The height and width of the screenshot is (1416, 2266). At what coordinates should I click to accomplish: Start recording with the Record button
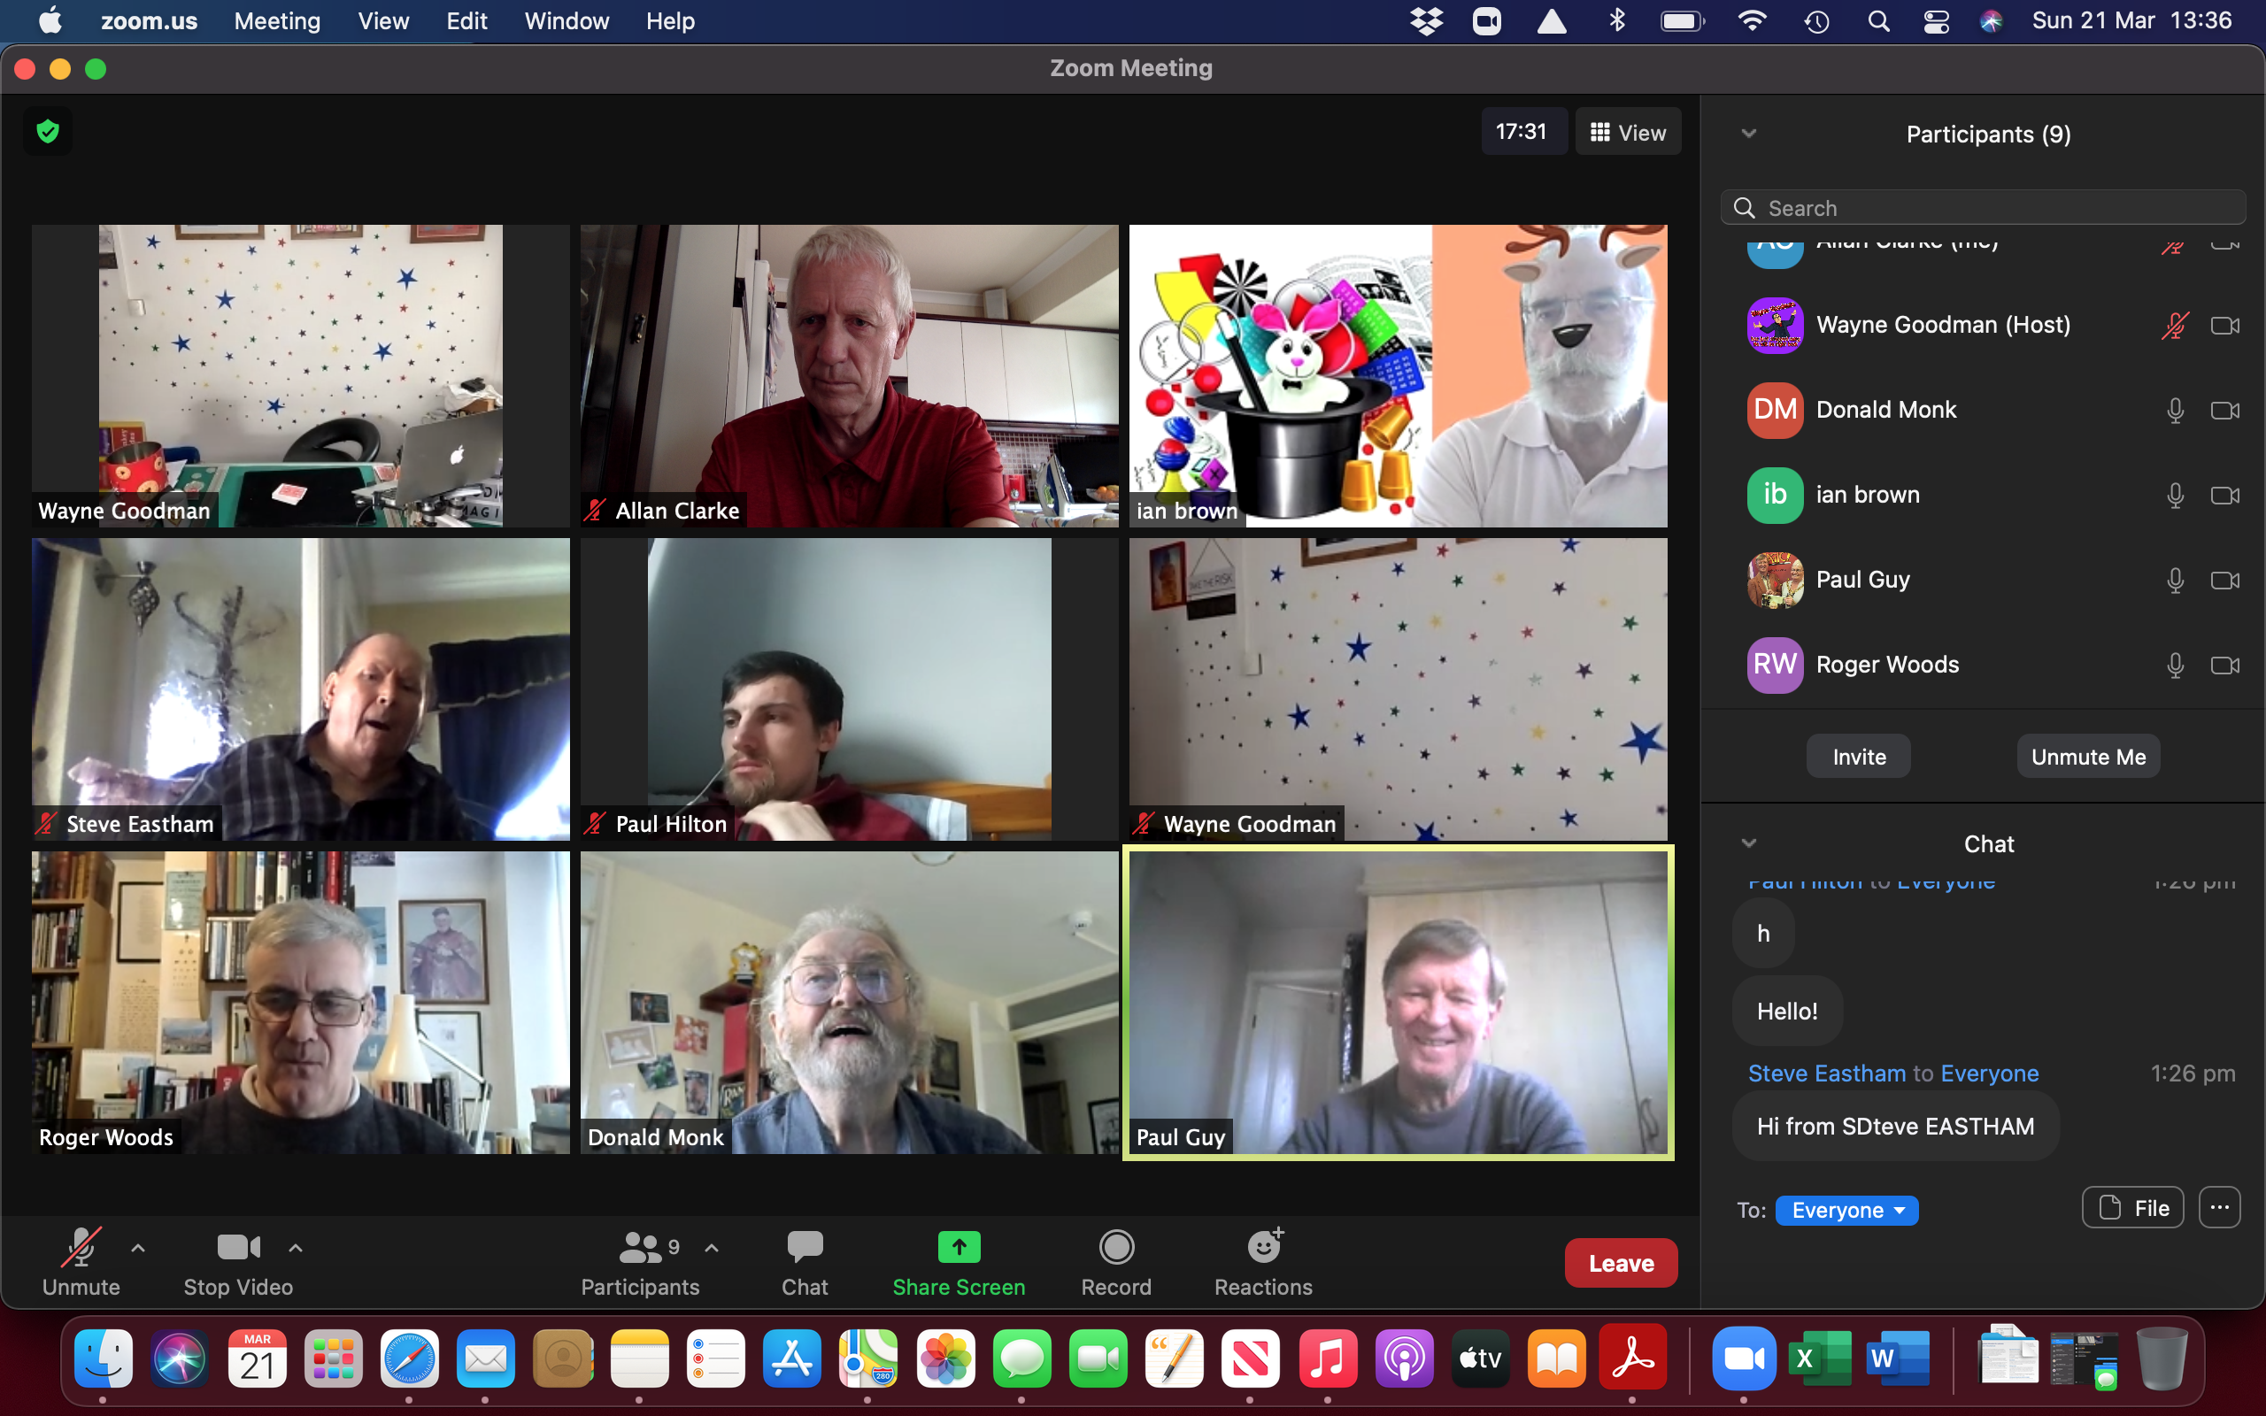point(1116,1261)
